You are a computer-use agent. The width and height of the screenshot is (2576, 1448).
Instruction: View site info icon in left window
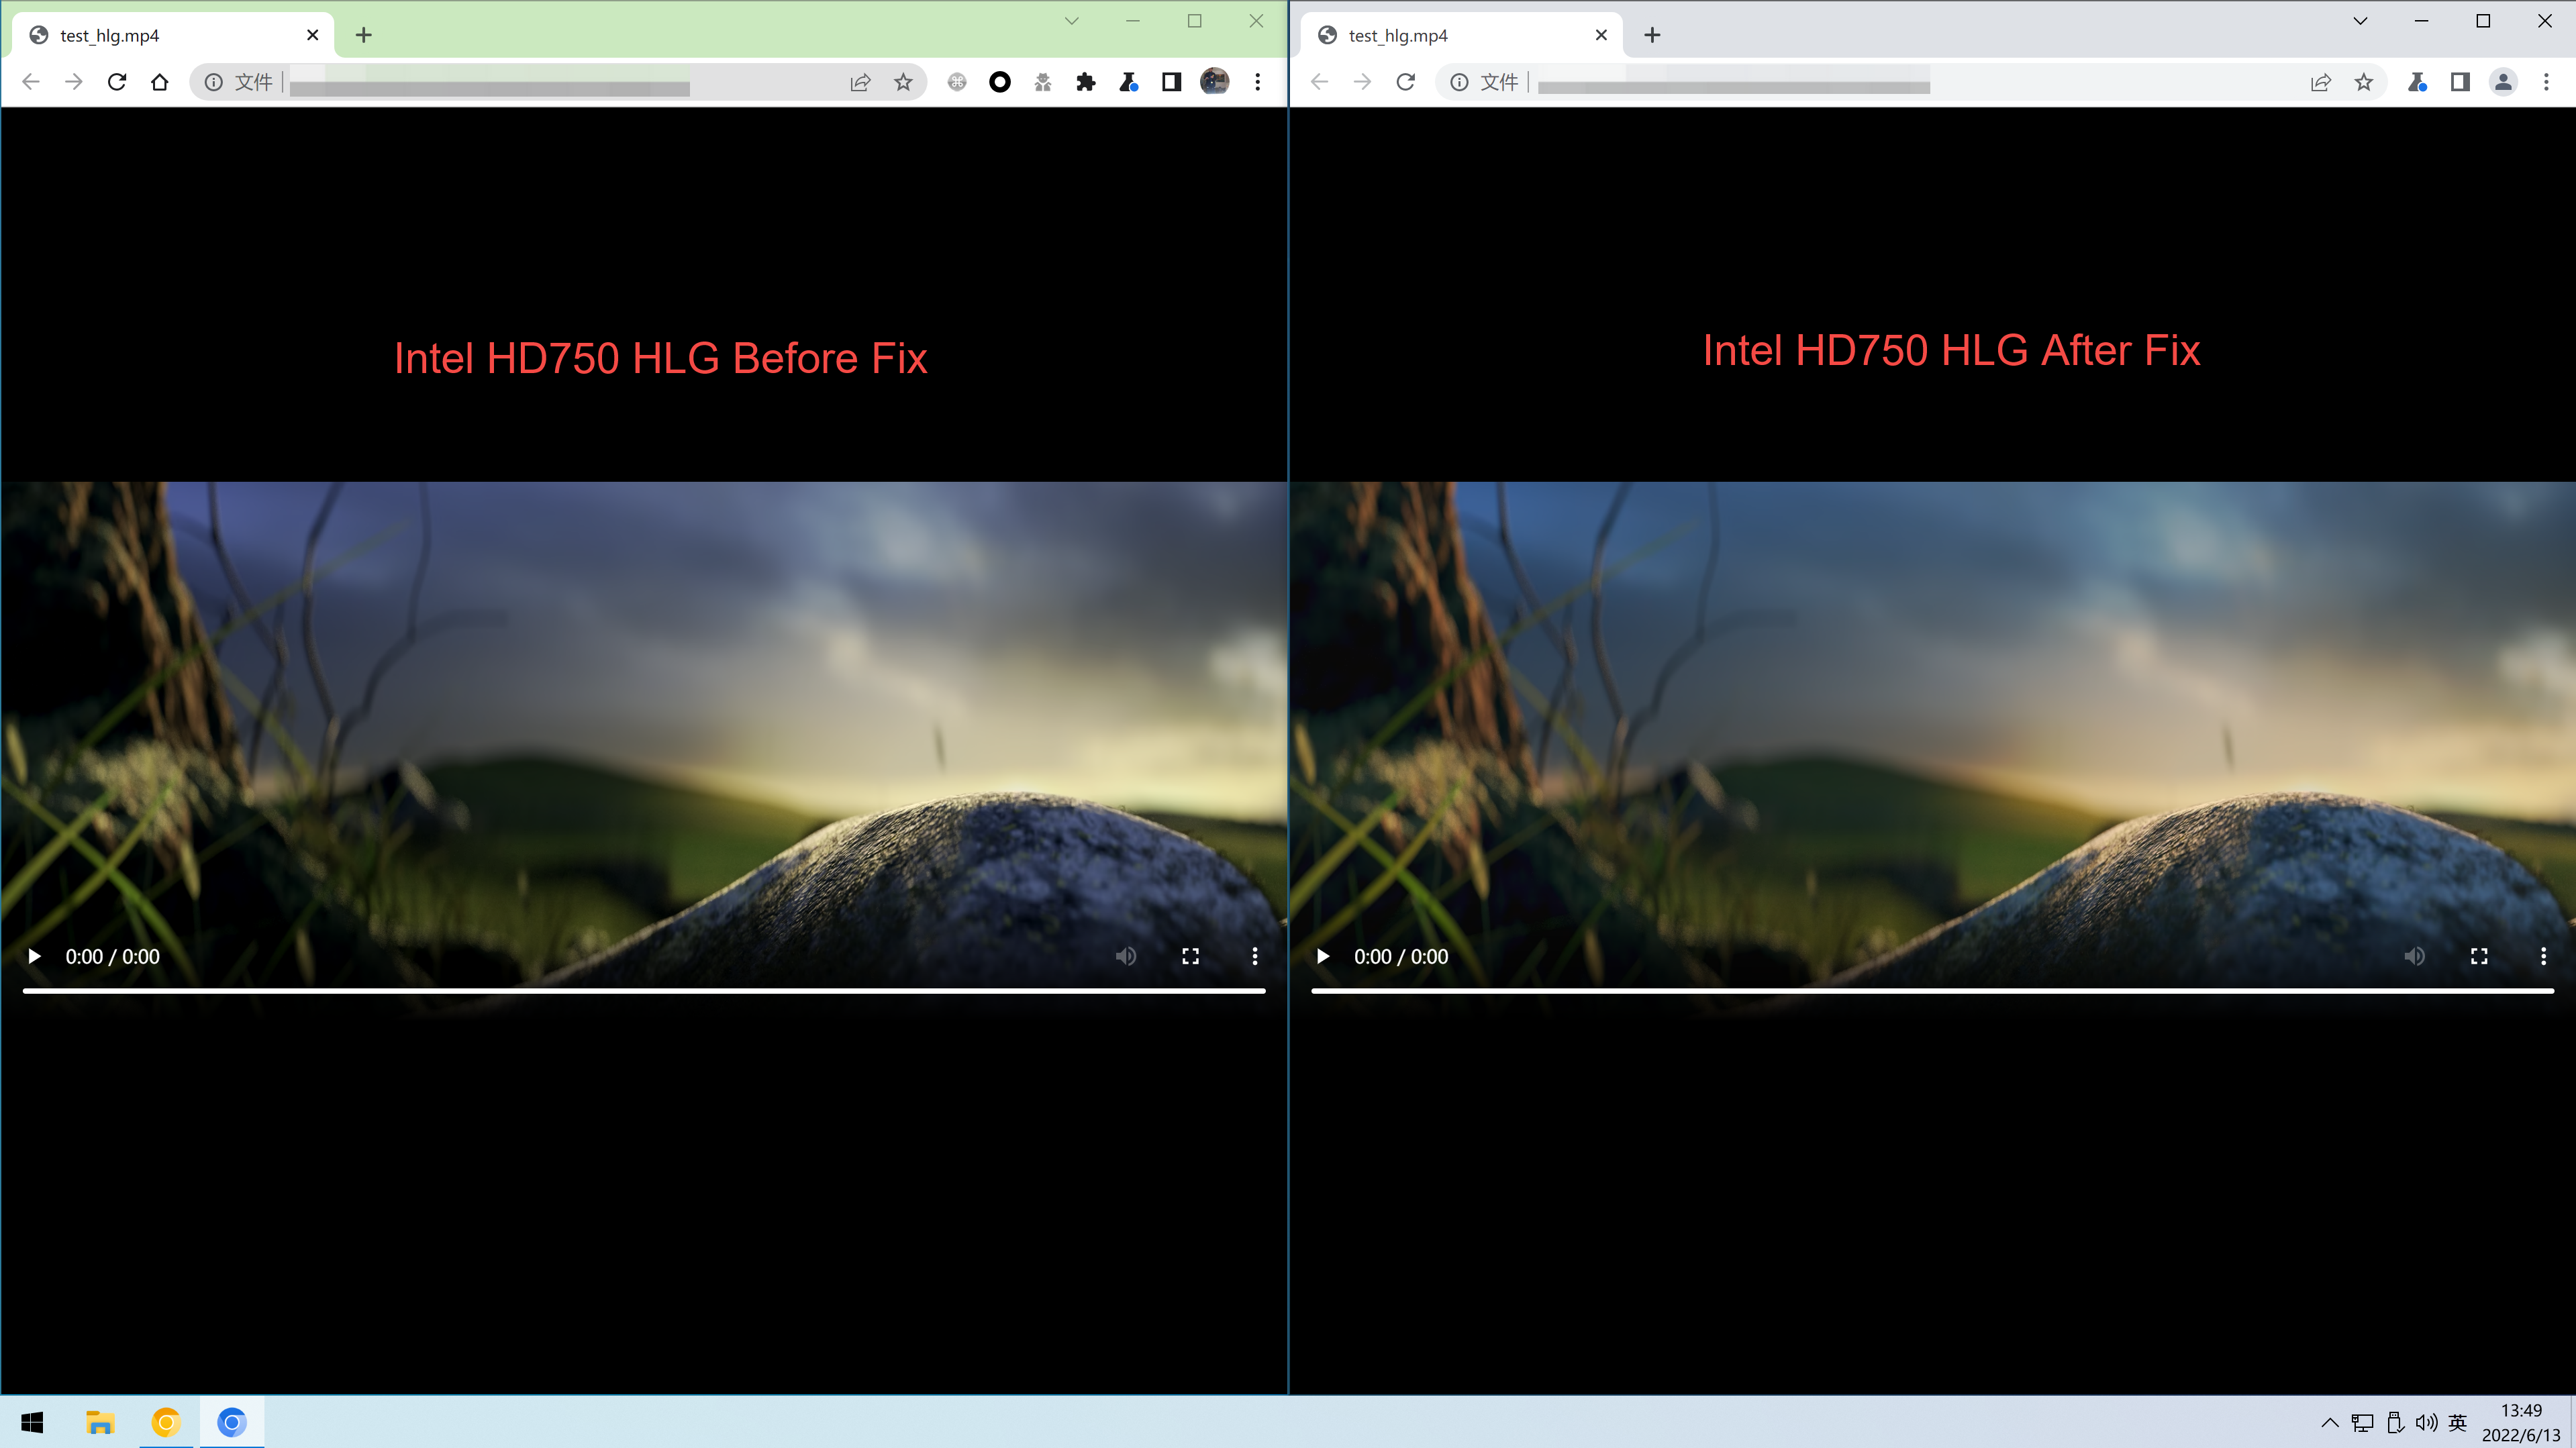[214, 82]
